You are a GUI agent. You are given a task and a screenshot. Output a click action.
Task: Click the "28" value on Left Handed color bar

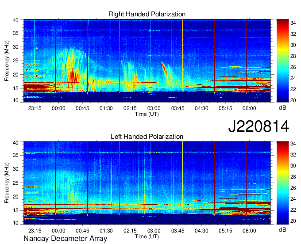click(x=293, y=177)
